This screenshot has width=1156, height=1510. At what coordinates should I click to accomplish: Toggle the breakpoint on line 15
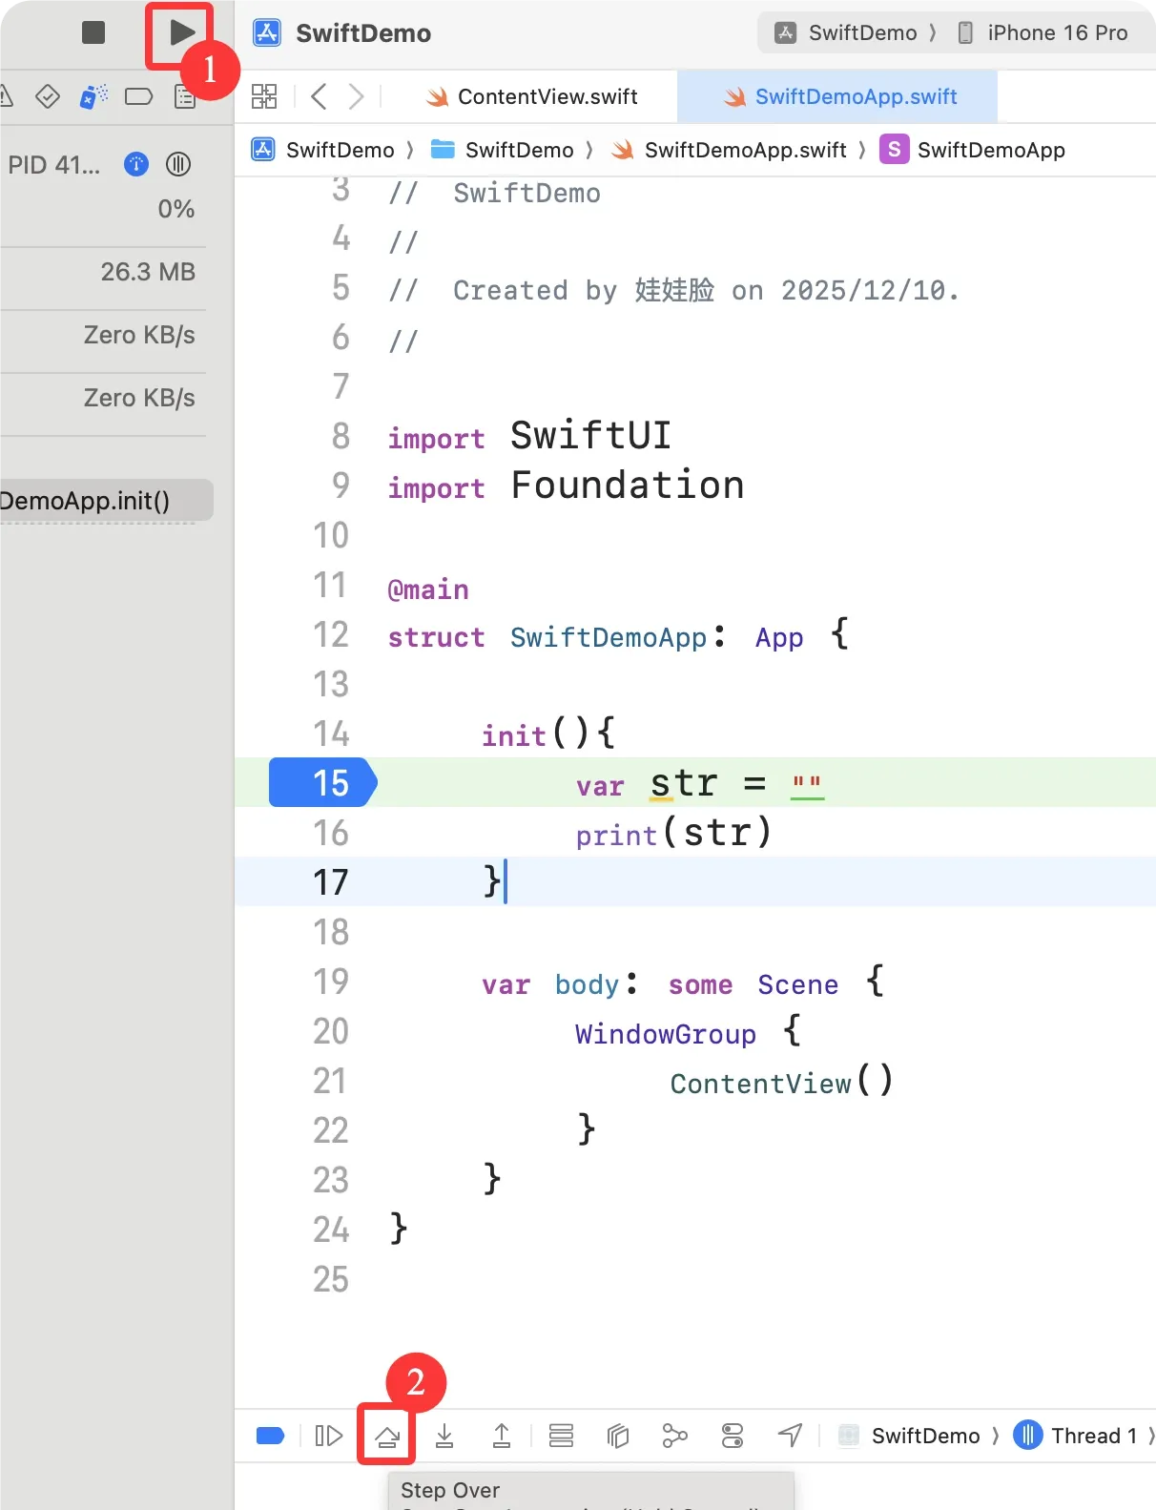322,782
